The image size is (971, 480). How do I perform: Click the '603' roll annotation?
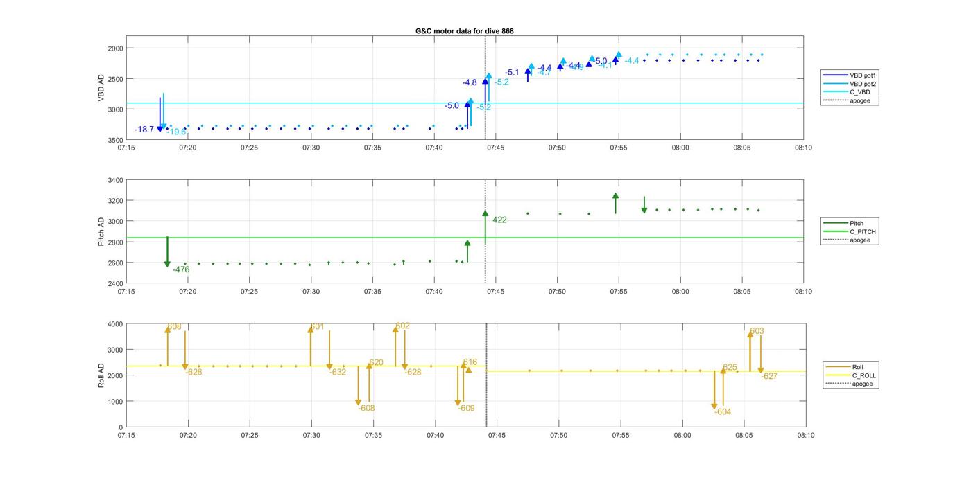click(x=757, y=331)
